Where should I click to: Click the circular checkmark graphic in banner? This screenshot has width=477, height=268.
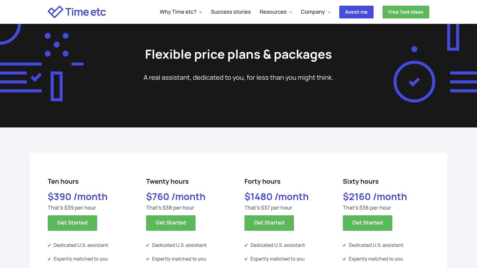point(414,82)
